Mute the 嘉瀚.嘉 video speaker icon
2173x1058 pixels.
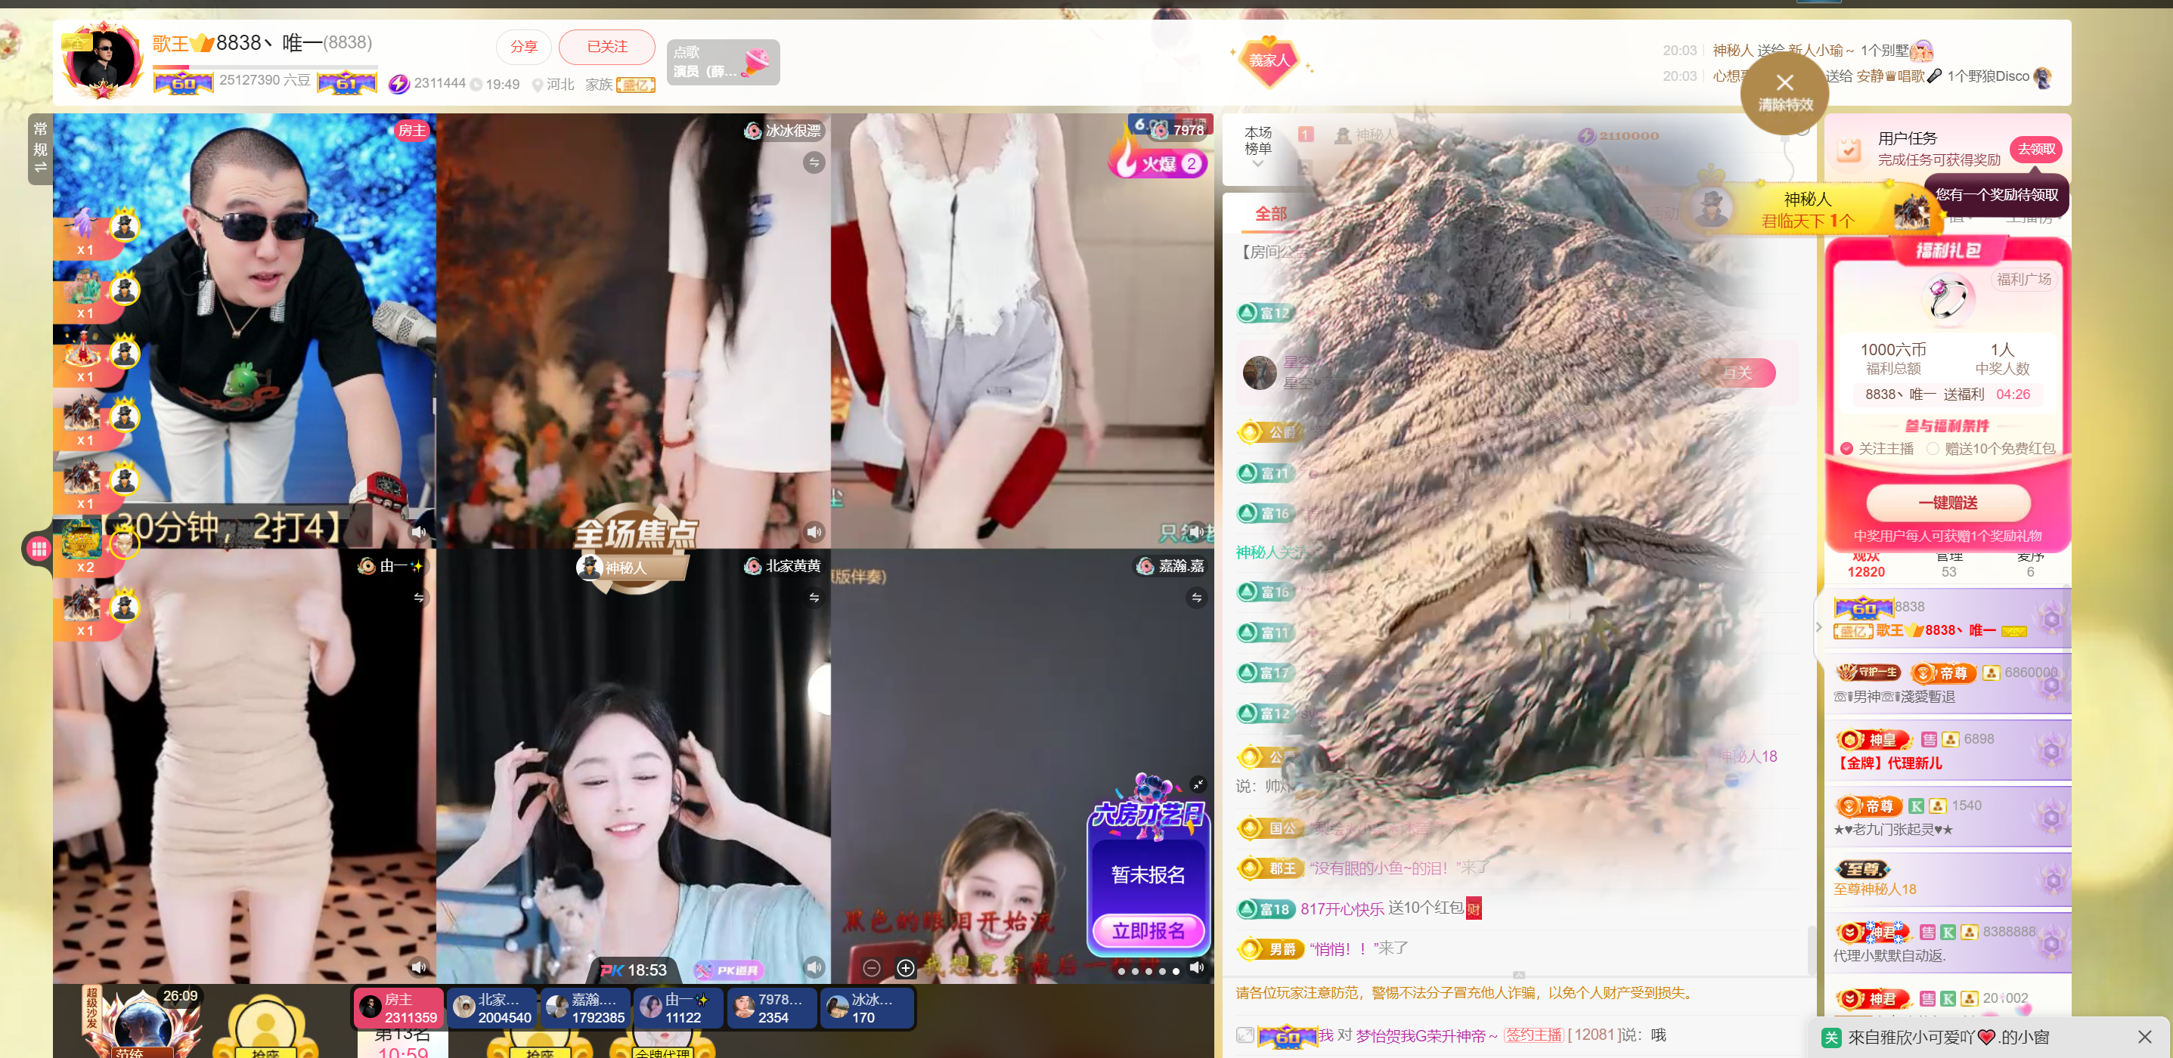[1196, 967]
